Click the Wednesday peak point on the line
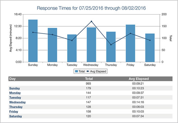Screen dimensions: 178x123 (x=91, y=21)
